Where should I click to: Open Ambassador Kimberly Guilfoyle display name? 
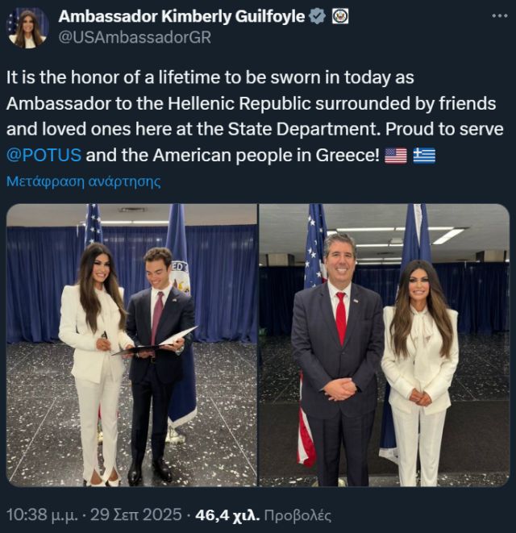coord(181,16)
